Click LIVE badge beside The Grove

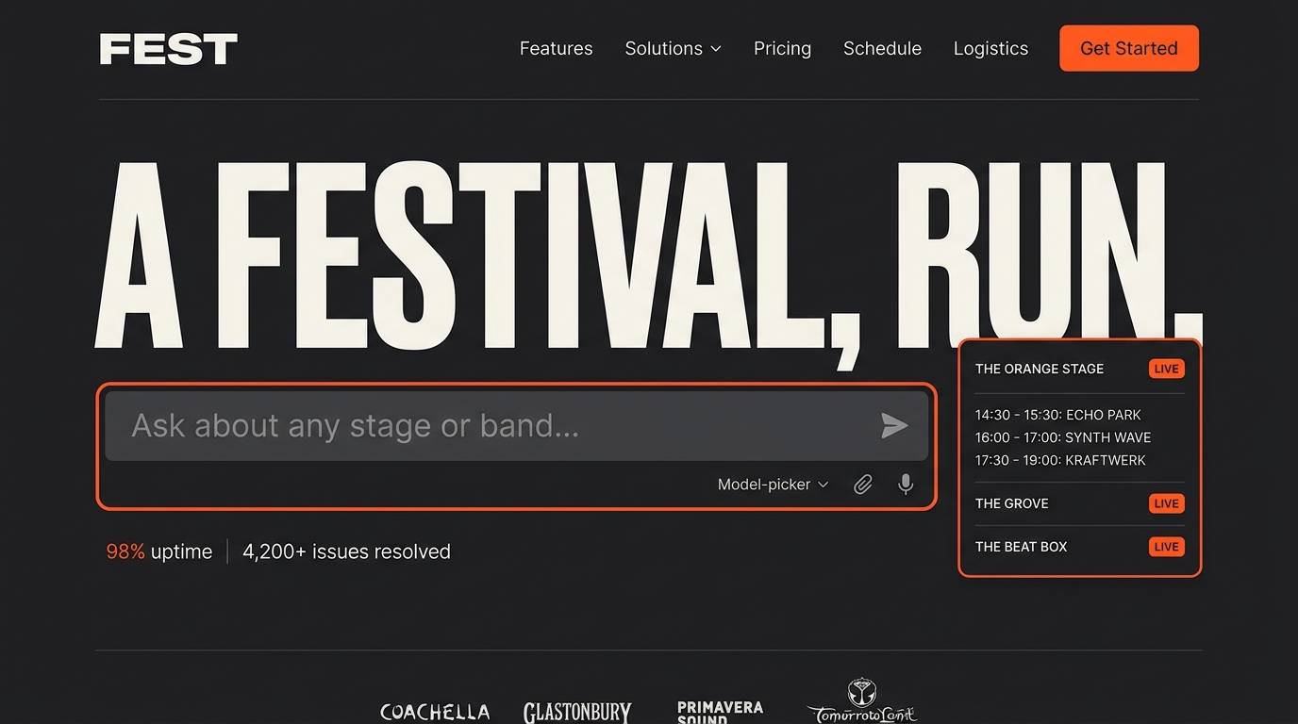coord(1166,503)
